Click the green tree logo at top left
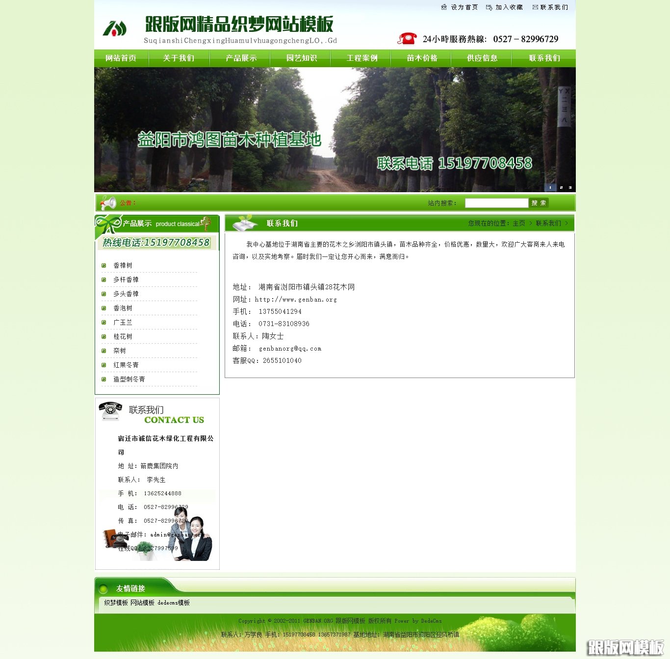Screen dimensions: 670x659 pos(114,28)
